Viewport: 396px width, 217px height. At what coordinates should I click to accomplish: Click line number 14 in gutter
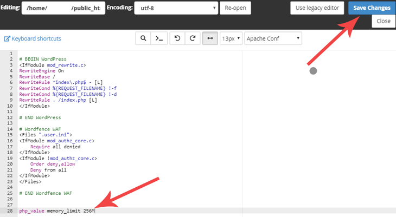[x=10, y=129]
